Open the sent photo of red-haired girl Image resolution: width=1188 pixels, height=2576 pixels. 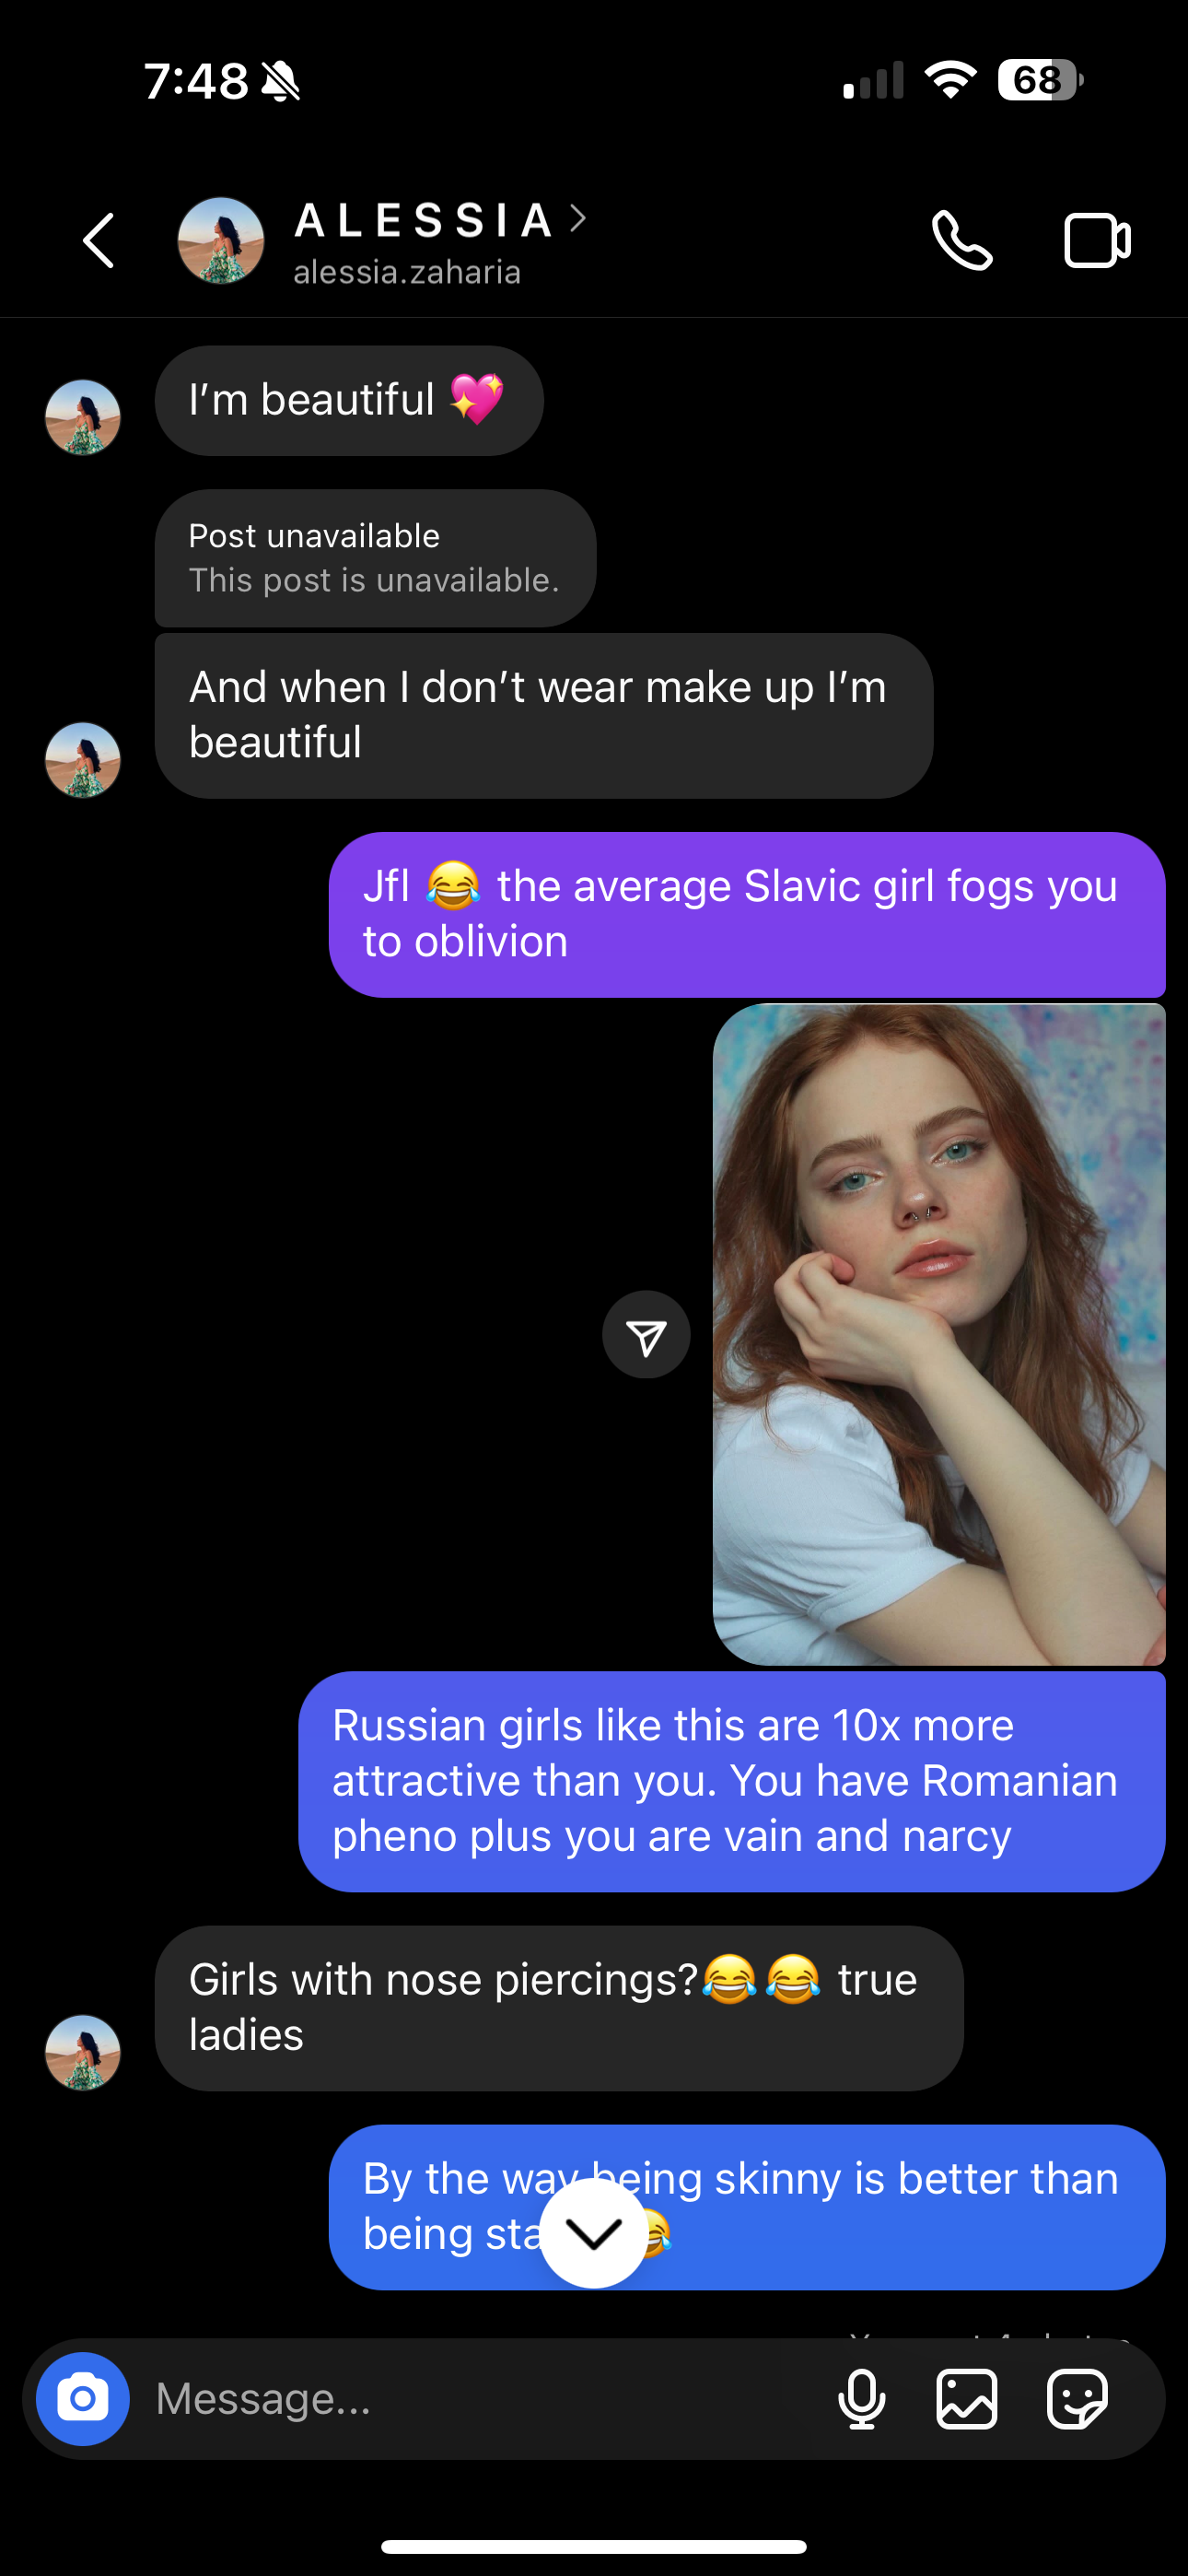point(939,1335)
